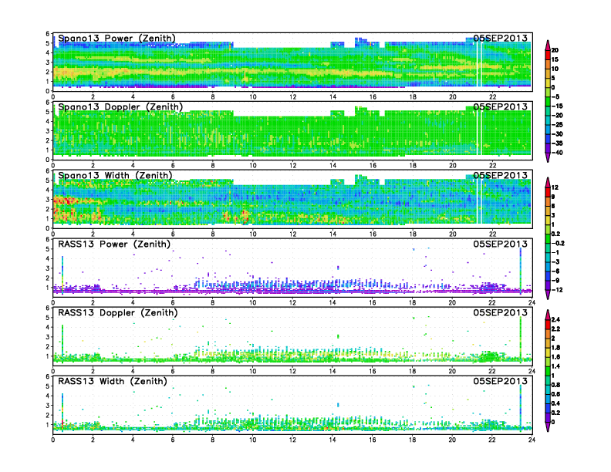
Task: Click the white data gap near hour 21 in Spano13 Power
Action: click(478, 63)
